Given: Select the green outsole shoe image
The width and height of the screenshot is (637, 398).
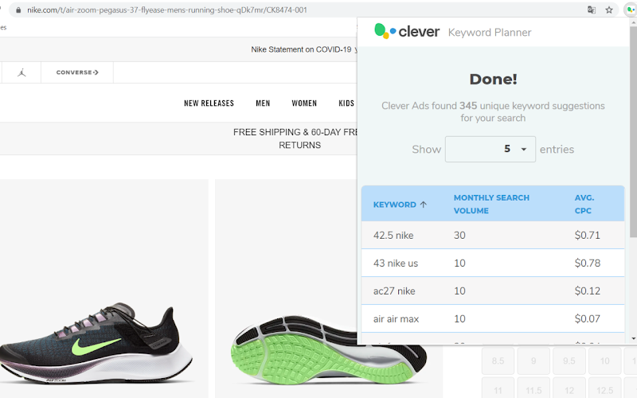Looking at the screenshot, I should point(329,350).
